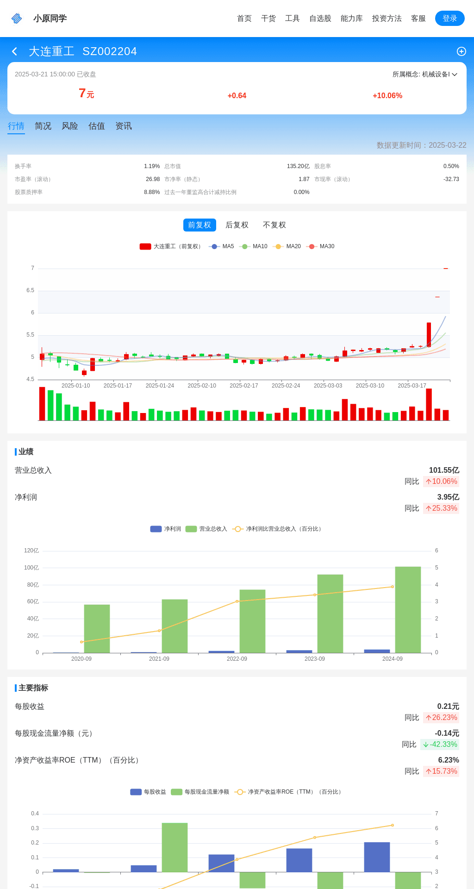Screen dimensions: 474x889
Task: Open the 自选股 menu item
Action: [x=320, y=19]
